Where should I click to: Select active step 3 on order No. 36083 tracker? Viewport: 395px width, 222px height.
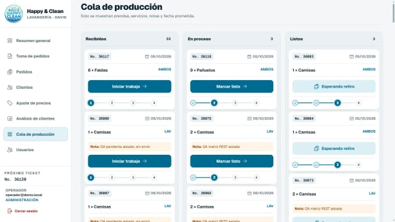[x=338, y=103]
